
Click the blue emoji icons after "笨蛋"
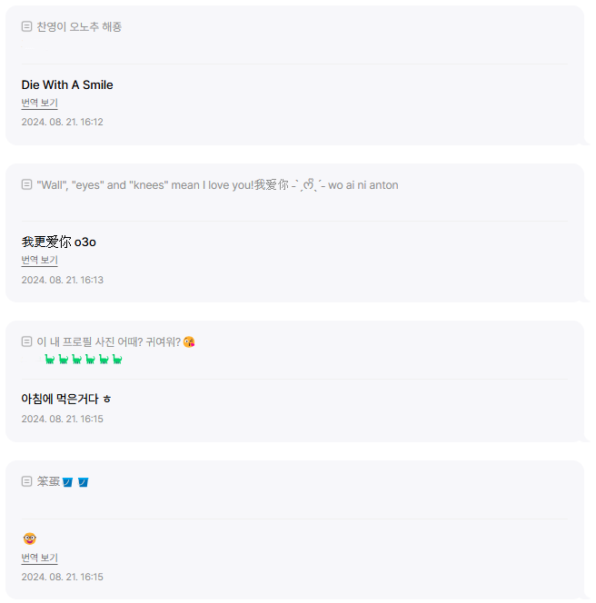pos(75,481)
